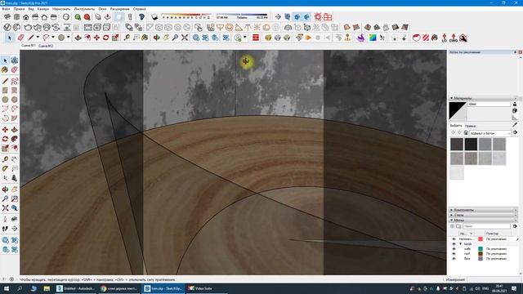Open the material library dropdown

[490, 133]
